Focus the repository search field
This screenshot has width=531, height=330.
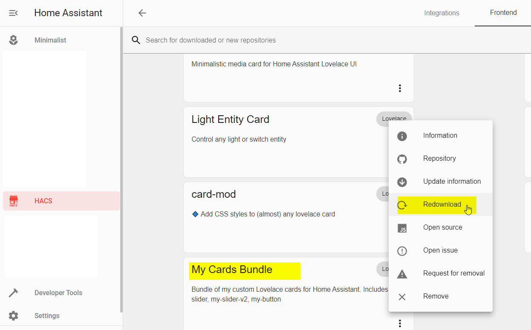pos(327,40)
